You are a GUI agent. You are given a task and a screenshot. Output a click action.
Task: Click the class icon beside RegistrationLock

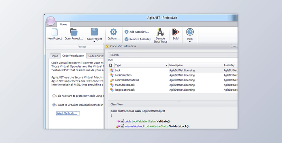pos(112,90)
